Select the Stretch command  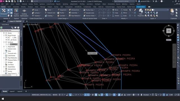116,16
